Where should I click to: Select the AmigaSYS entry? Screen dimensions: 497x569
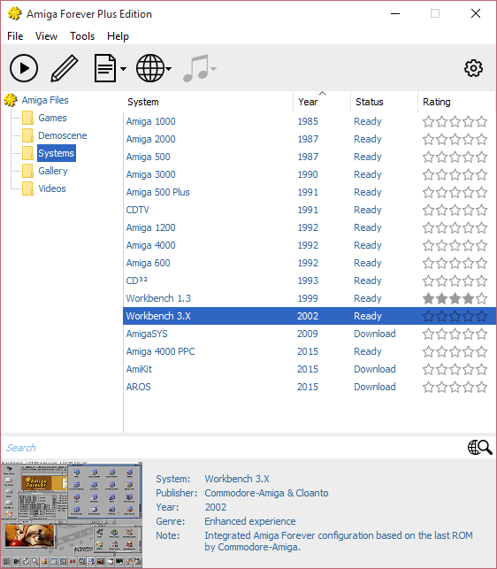pos(147,334)
